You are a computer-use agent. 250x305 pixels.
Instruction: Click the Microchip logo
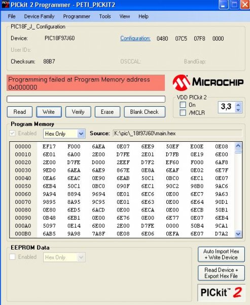point(208,83)
